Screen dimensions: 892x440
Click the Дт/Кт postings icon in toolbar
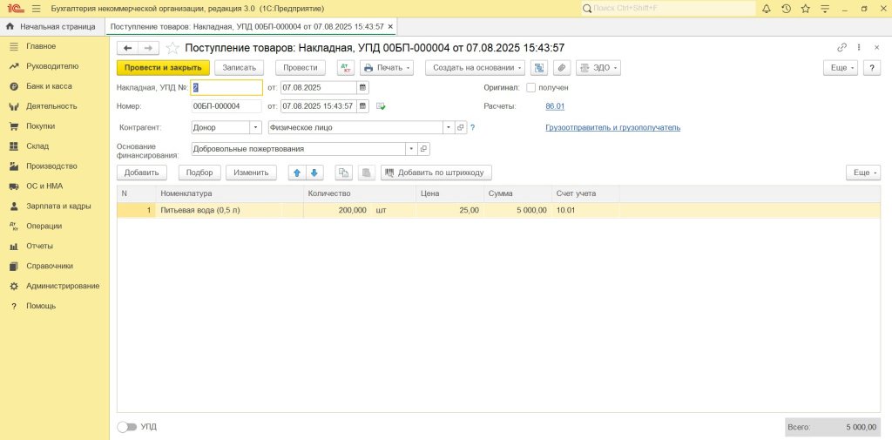(x=346, y=67)
